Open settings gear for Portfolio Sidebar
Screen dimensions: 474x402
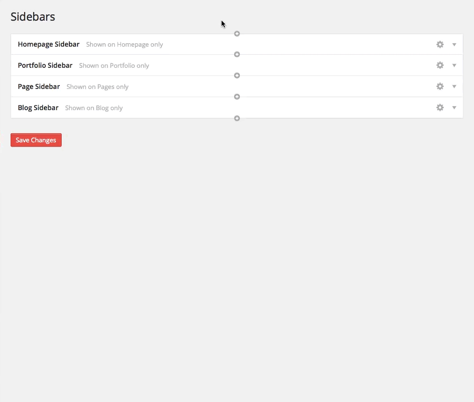click(440, 65)
